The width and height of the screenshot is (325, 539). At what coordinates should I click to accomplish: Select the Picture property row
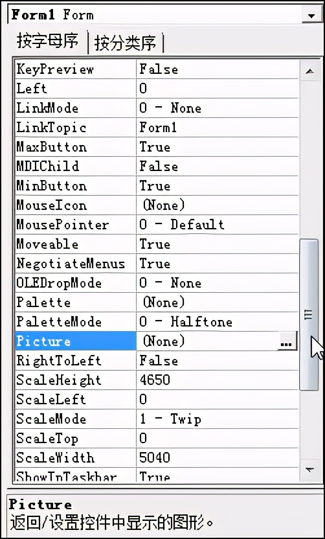coord(157,341)
